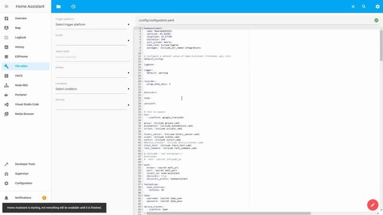Focus the Search entity input field

[x=92, y=57]
